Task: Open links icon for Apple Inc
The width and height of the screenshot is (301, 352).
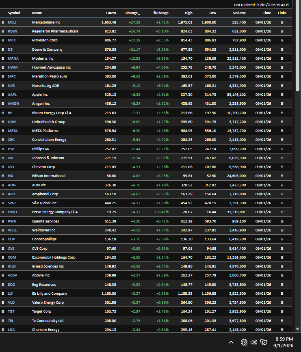Action: coord(282,95)
